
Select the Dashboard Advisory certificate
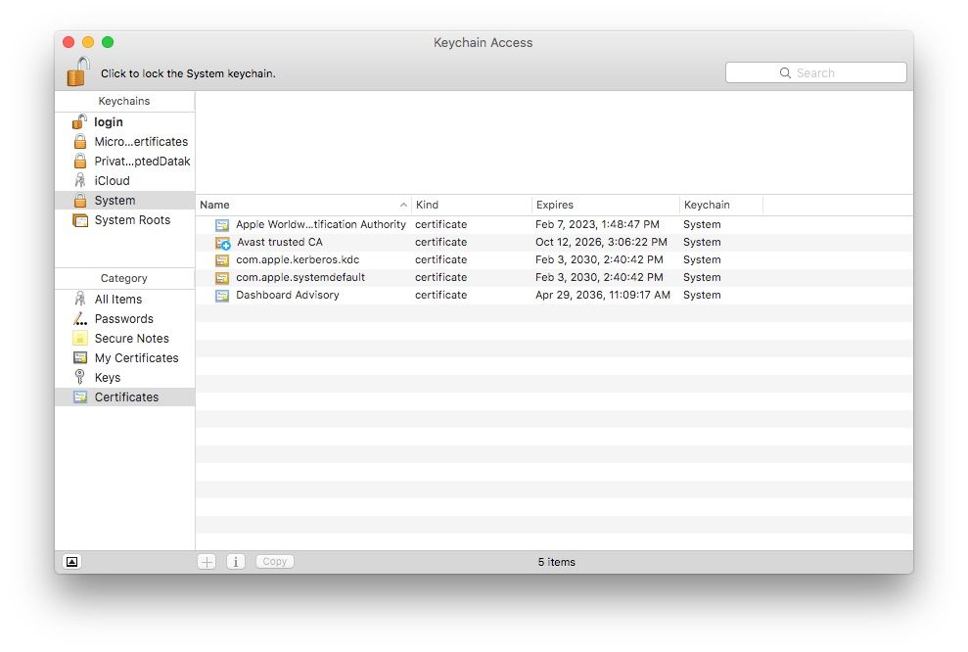(287, 295)
